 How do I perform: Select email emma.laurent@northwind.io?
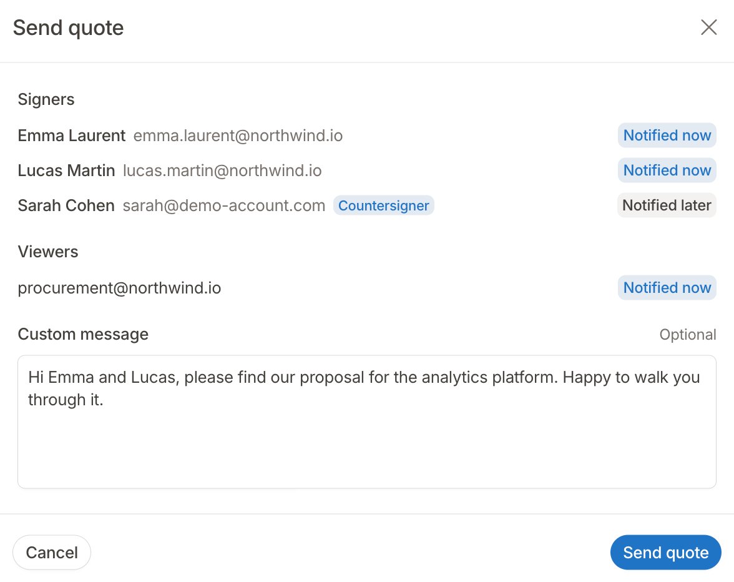tap(238, 136)
